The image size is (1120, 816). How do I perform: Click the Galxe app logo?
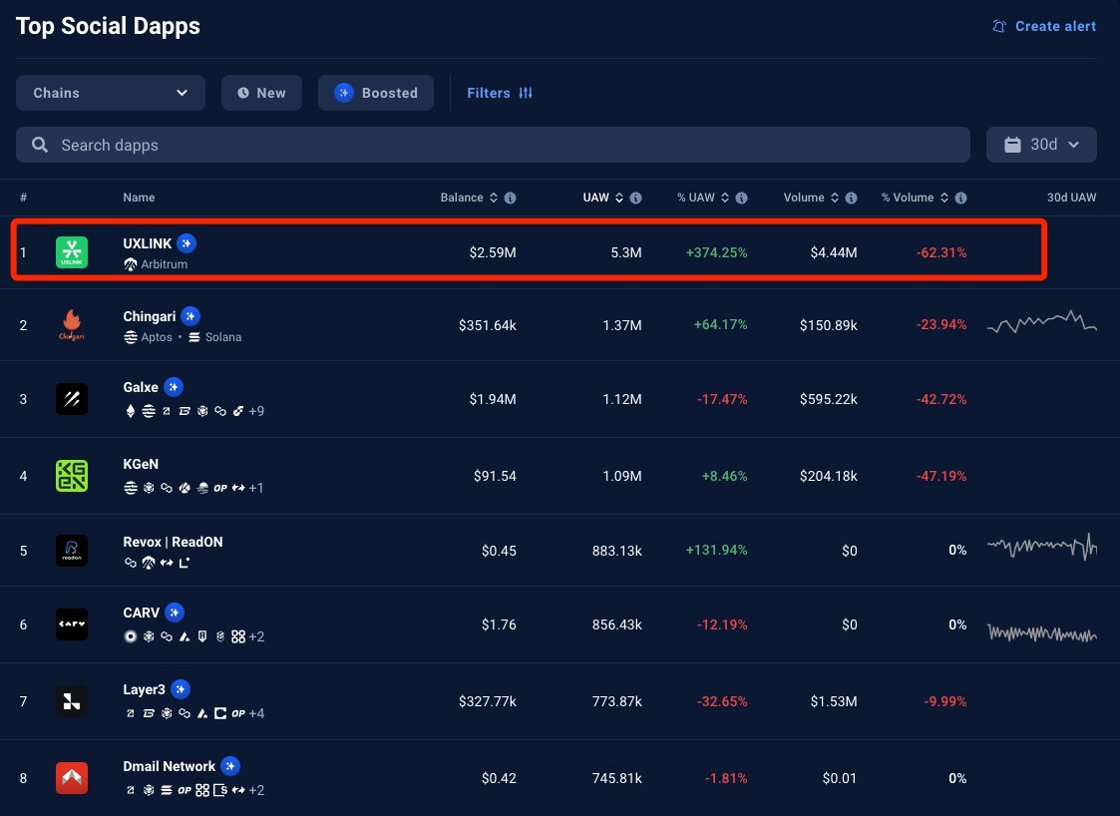point(72,399)
